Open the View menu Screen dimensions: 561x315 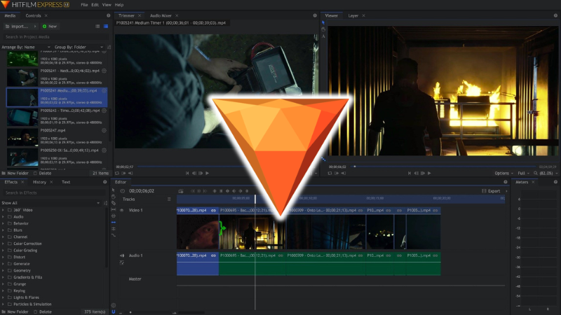(x=107, y=5)
